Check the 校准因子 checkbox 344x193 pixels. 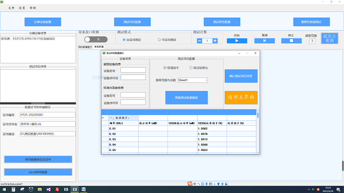165,68
